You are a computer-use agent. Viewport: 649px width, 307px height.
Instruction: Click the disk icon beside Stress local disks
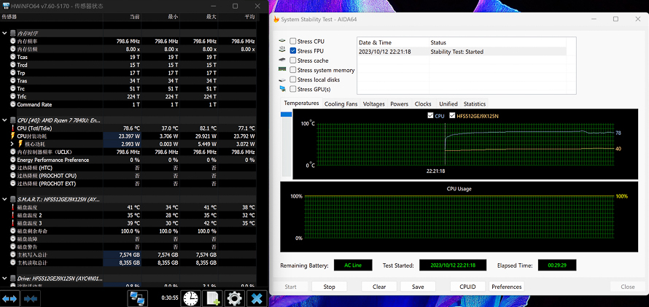click(x=282, y=79)
